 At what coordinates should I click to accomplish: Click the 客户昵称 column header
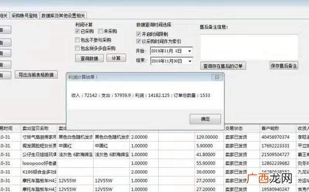pos(278,129)
